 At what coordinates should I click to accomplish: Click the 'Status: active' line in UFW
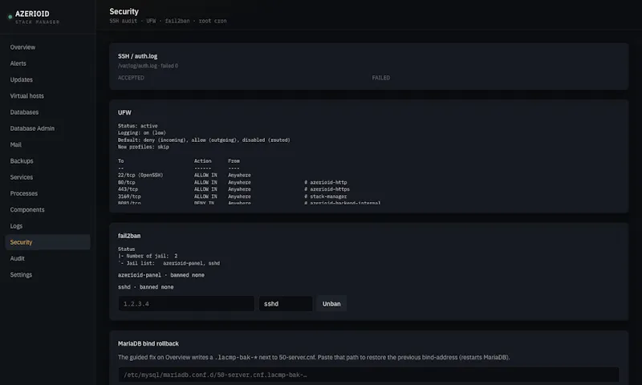137,126
